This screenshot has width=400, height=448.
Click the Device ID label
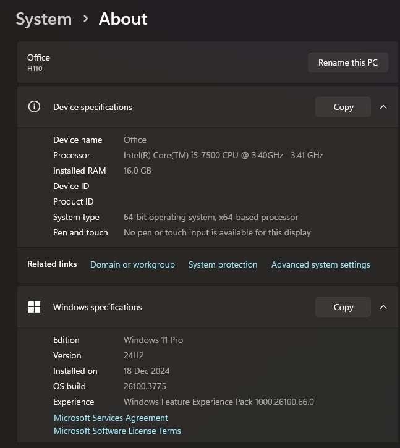coord(71,186)
